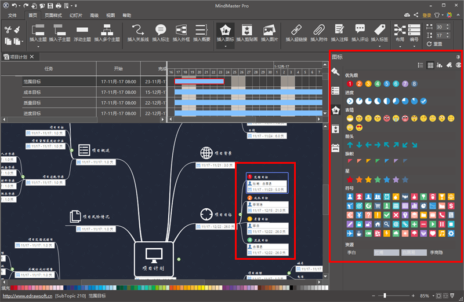464x302 pixels.
Task: Collapse the ribbon with chevron
Action: coord(458,15)
